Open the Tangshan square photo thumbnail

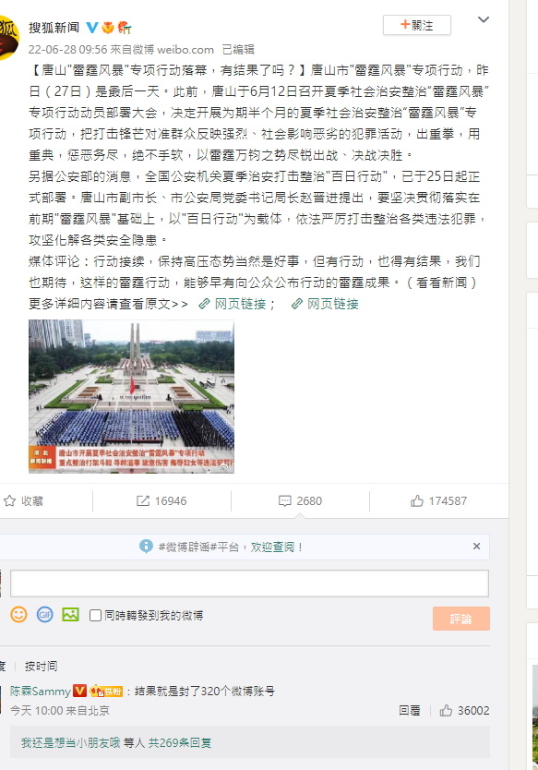pos(131,396)
